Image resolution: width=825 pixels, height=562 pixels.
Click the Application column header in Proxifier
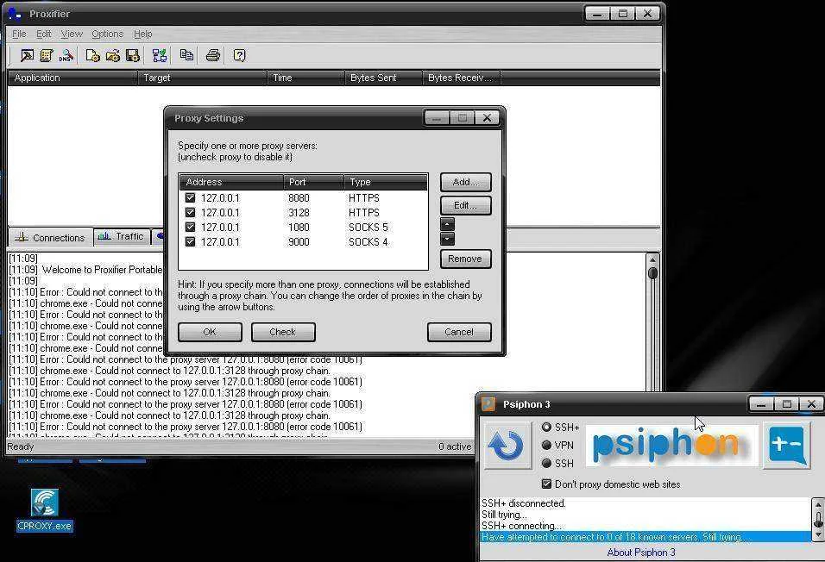coord(72,78)
